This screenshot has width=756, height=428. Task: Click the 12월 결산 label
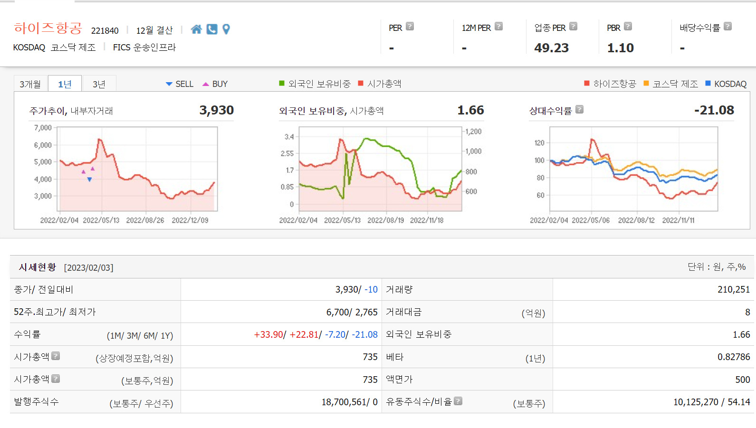pos(154,30)
